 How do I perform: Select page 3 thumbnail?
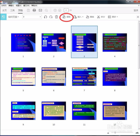click(x=84, y=43)
